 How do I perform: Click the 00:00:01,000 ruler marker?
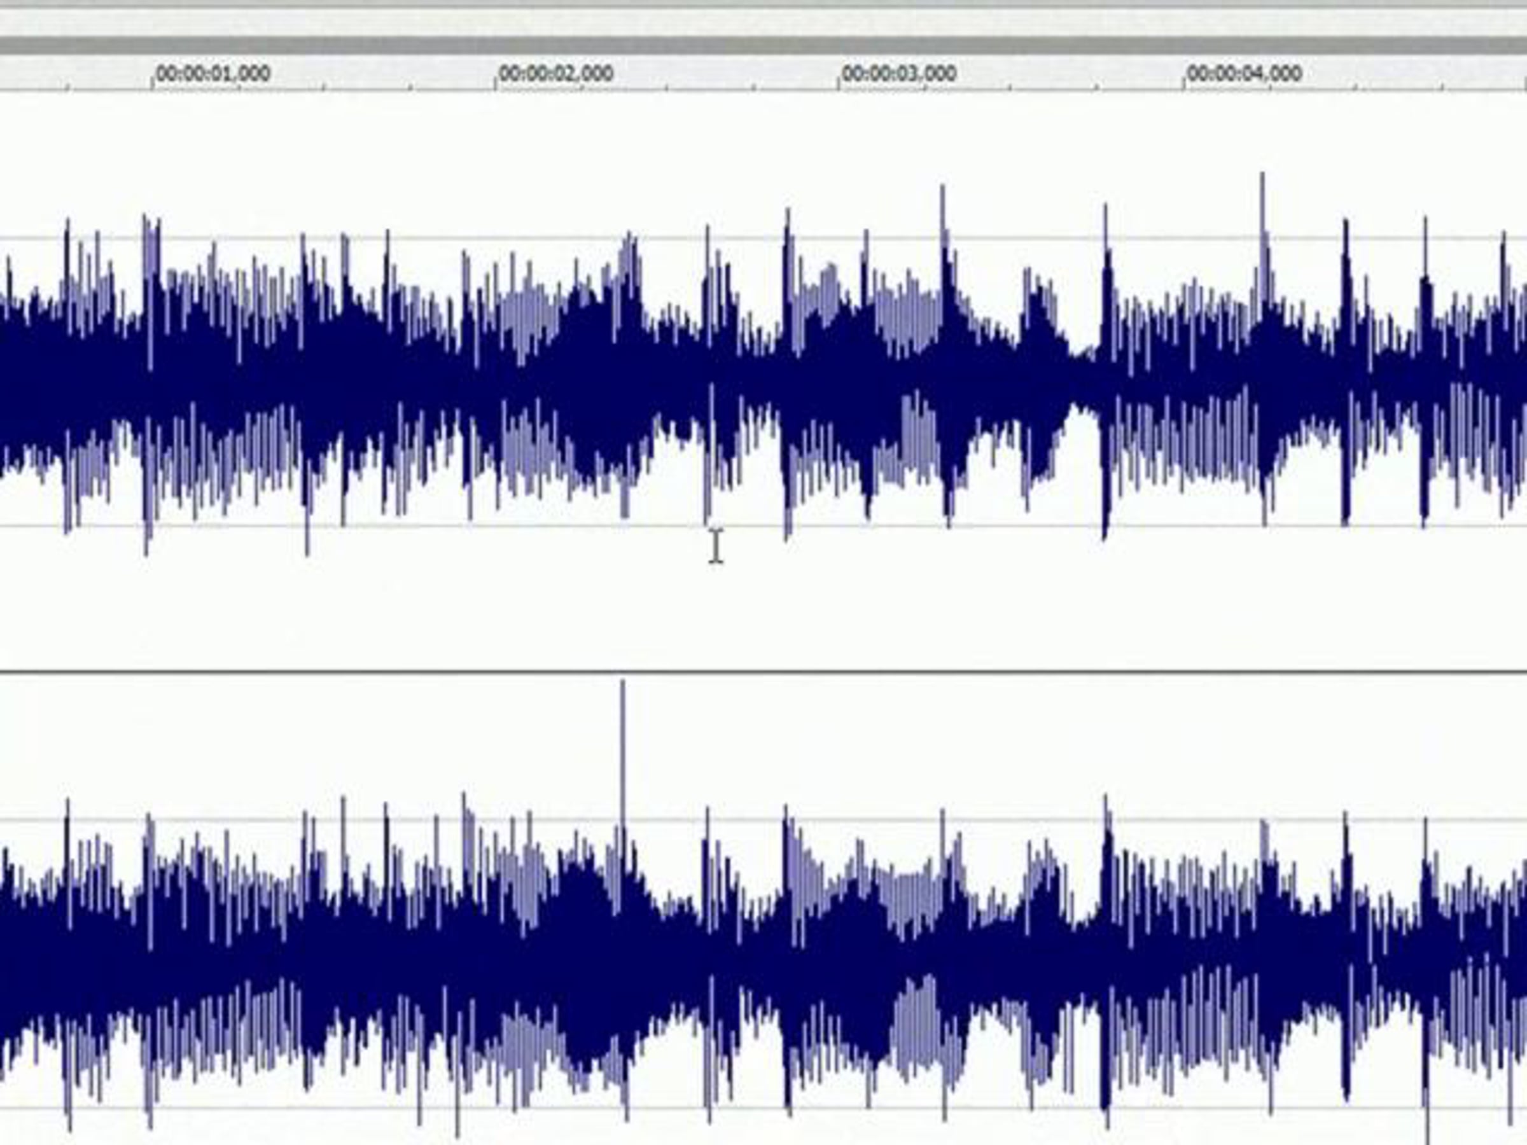(213, 73)
